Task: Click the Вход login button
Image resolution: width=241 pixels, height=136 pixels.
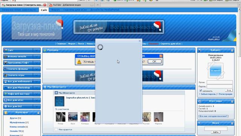Action: coord(229,90)
